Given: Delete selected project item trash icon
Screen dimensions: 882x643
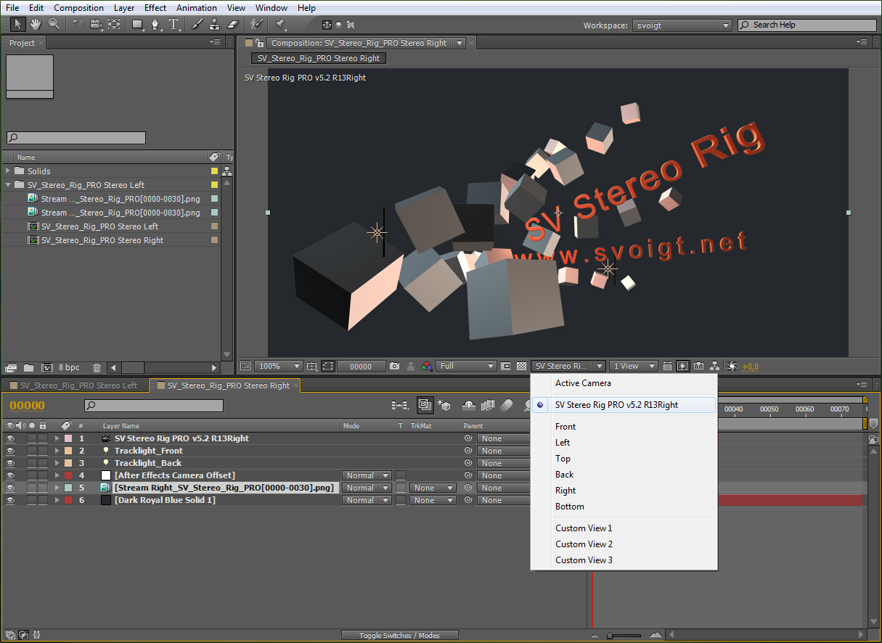Looking at the screenshot, I should [97, 368].
